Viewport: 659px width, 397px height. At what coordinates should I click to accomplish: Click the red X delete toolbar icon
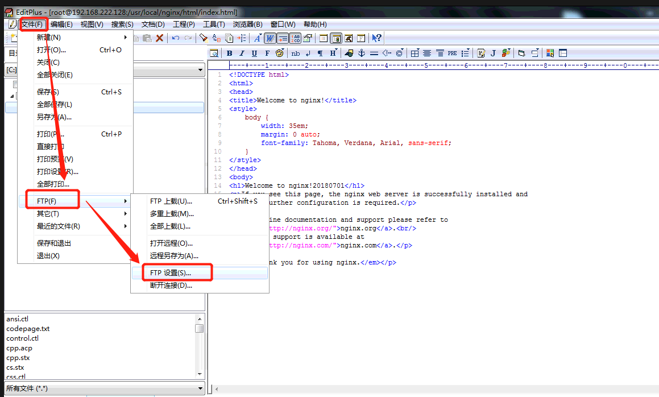coord(159,38)
